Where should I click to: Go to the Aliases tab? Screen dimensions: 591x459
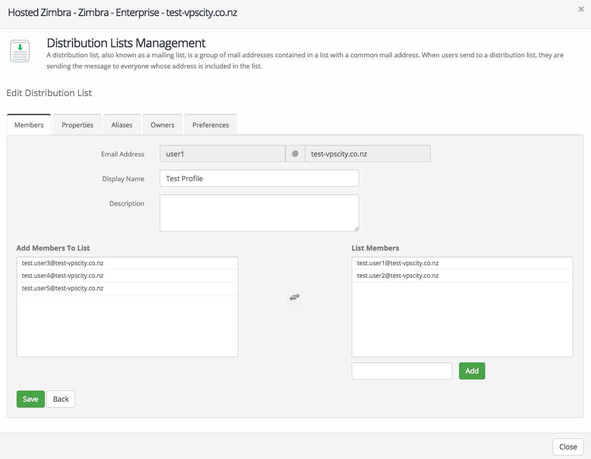point(122,125)
